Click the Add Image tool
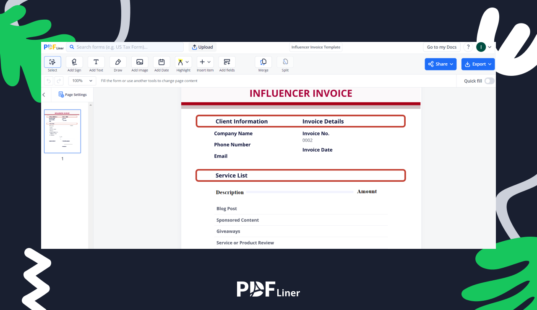The image size is (537, 310). coord(140,62)
